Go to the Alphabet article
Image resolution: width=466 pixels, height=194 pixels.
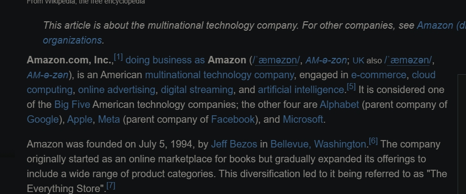339,105
